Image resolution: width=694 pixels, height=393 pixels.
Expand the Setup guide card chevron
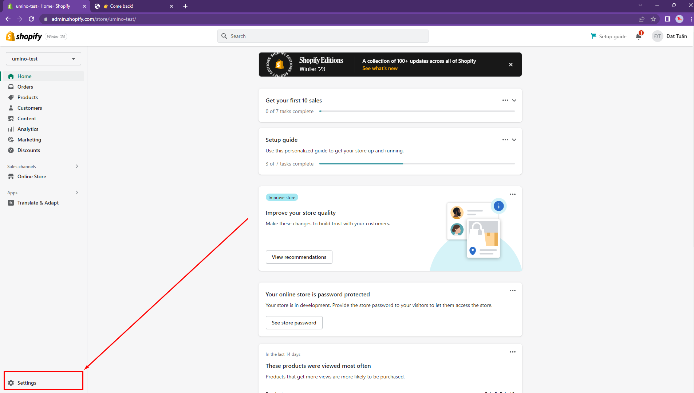pos(514,140)
